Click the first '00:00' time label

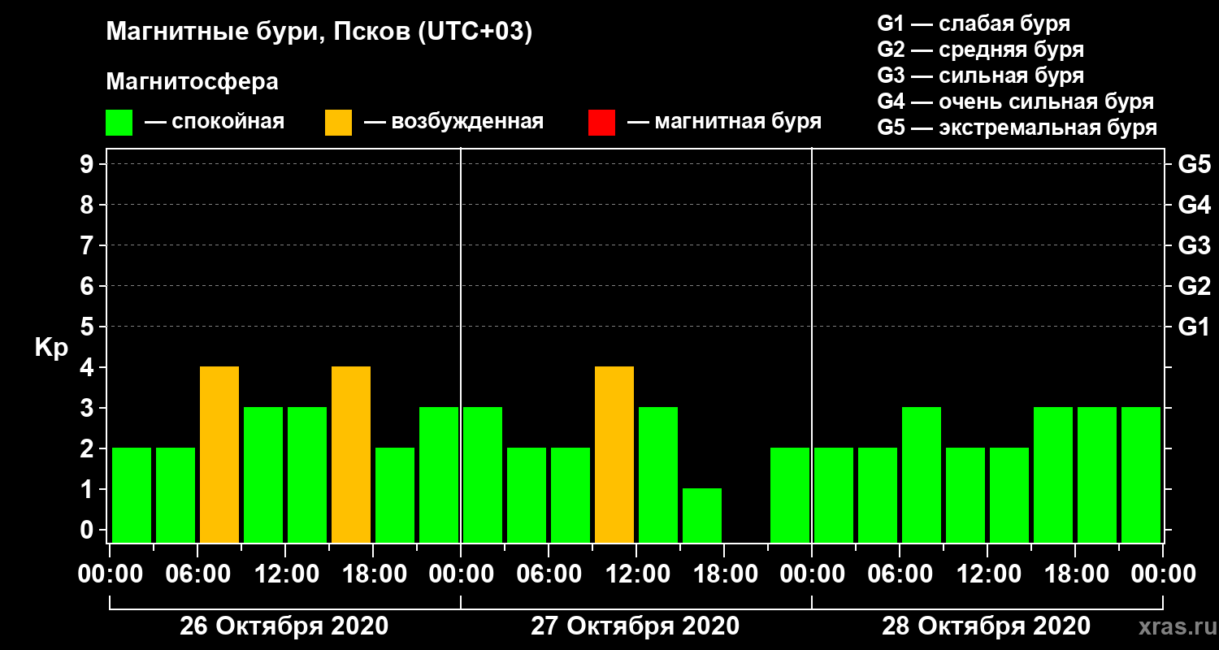pos(110,574)
